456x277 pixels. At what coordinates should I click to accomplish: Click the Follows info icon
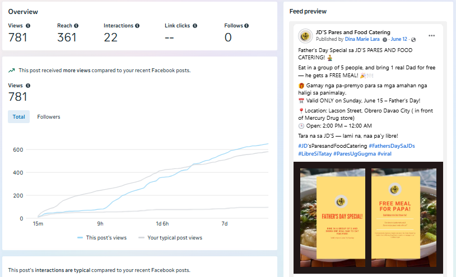click(246, 26)
